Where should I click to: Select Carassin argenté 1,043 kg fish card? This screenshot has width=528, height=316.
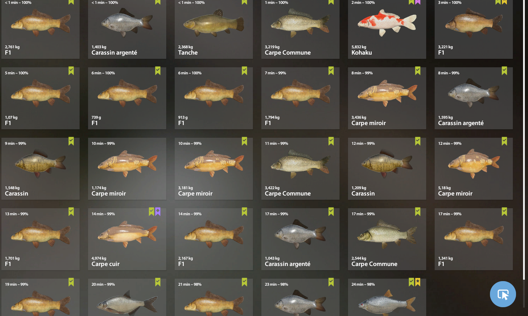[300, 239]
